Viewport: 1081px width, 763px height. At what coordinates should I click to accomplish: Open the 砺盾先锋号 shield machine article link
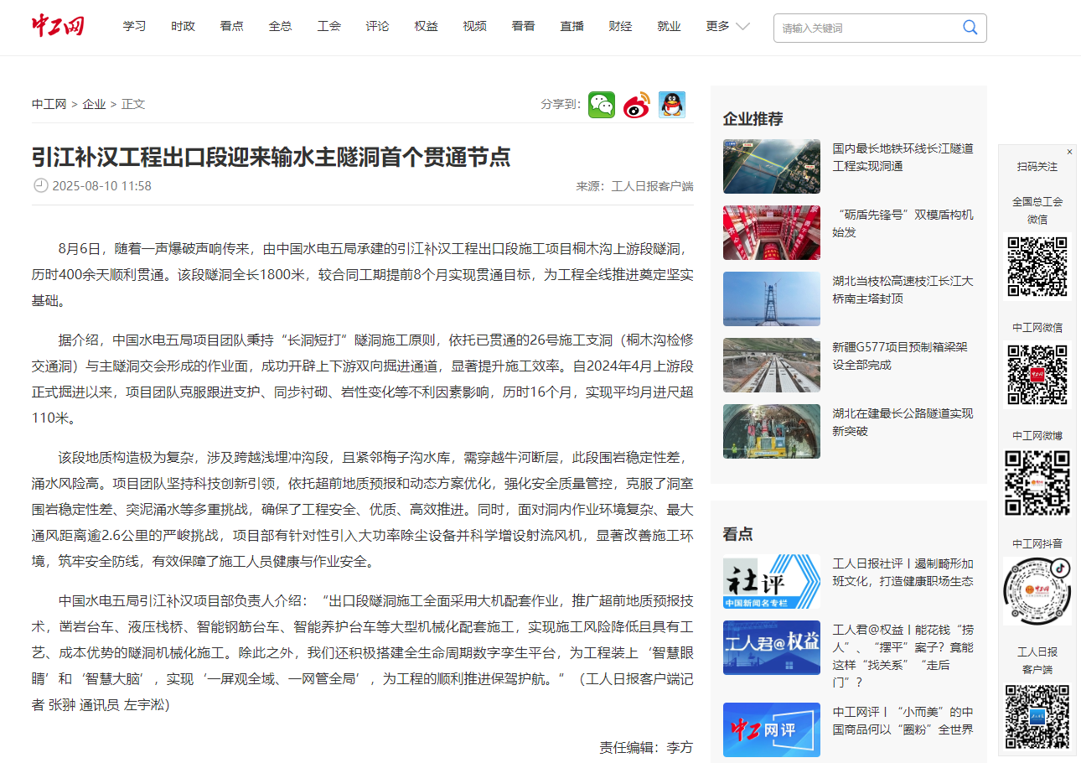tap(903, 223)
